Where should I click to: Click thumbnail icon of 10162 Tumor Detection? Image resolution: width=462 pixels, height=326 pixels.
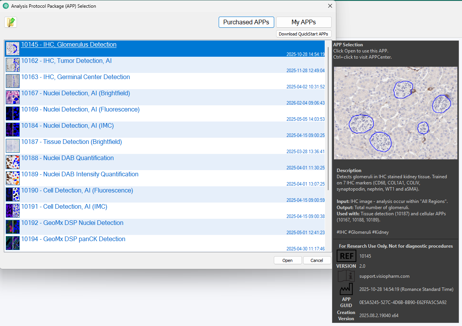coord(13,65)
